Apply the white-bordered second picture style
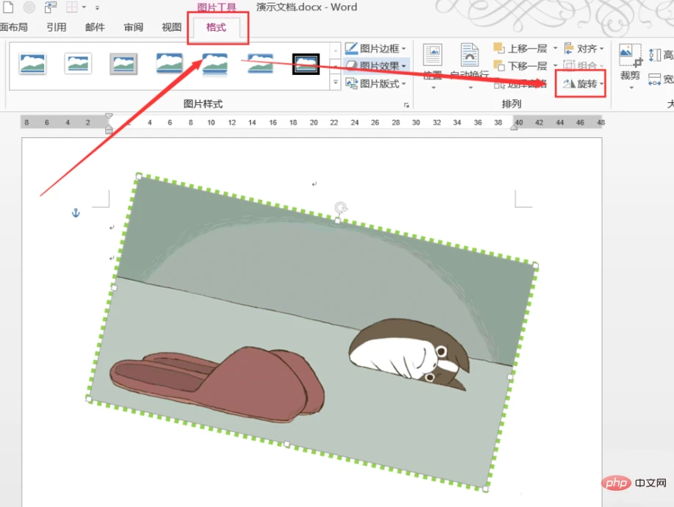674x507 pixels. click(x=78, y=64)
